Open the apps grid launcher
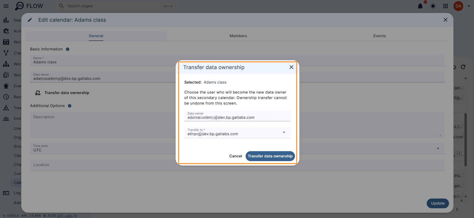 [445, 6]
